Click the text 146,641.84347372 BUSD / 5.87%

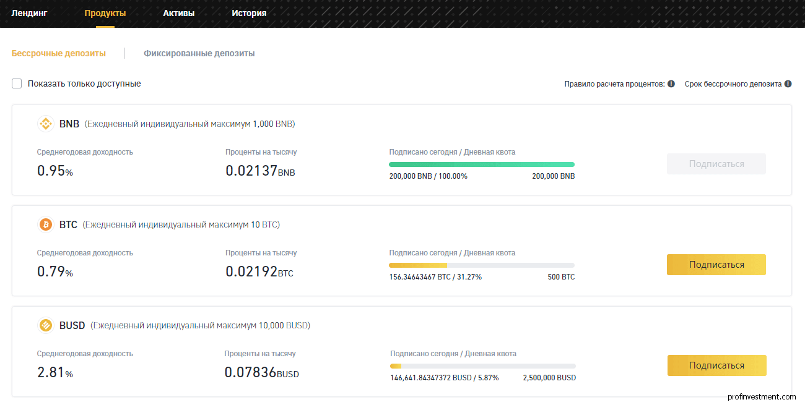point(445,378)
